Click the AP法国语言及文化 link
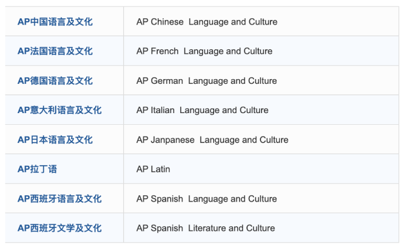This screenshot has width=413, height=252. pyautogui.click(x=55, y=51)
